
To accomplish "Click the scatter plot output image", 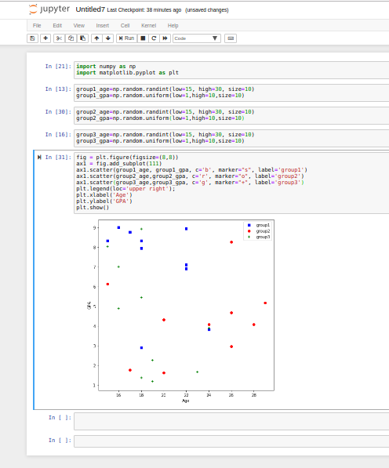I will 180,311.
